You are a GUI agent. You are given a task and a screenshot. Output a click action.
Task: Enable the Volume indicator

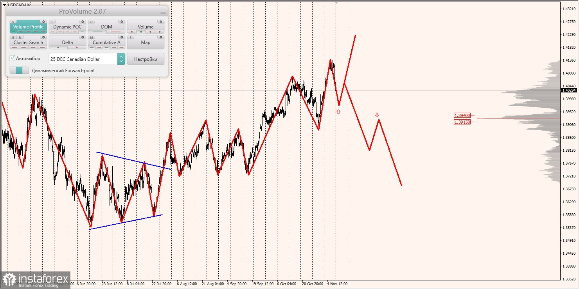(x=146, y=27)
